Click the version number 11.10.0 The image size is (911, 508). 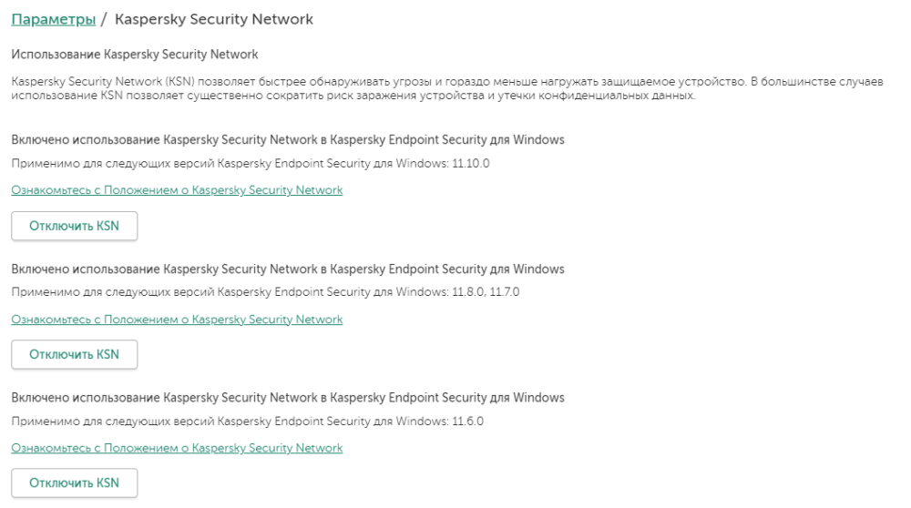(x=470, y=163)
